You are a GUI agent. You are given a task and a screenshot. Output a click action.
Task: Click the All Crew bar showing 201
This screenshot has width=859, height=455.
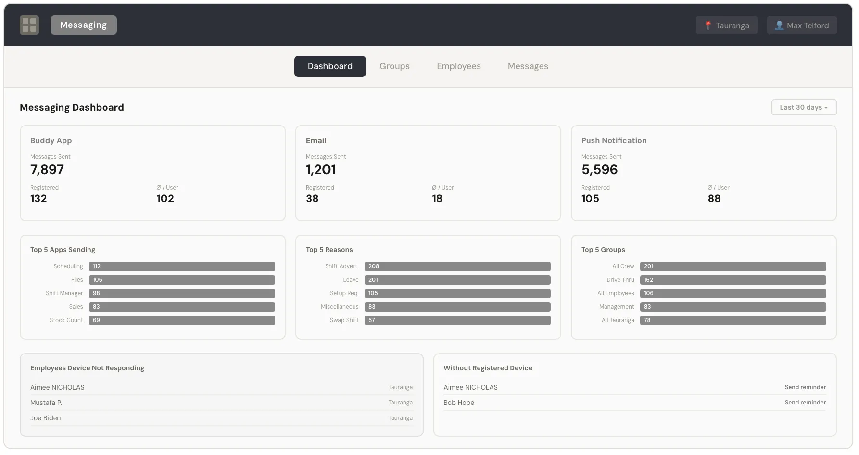pyautogui.click(x=733, y=266)
